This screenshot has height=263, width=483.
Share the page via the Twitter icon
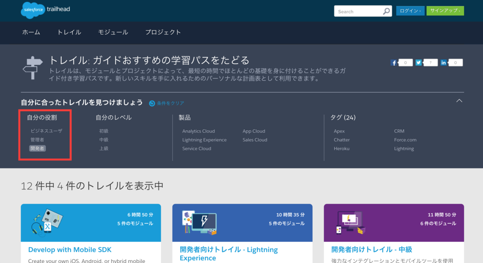point(418,63)
